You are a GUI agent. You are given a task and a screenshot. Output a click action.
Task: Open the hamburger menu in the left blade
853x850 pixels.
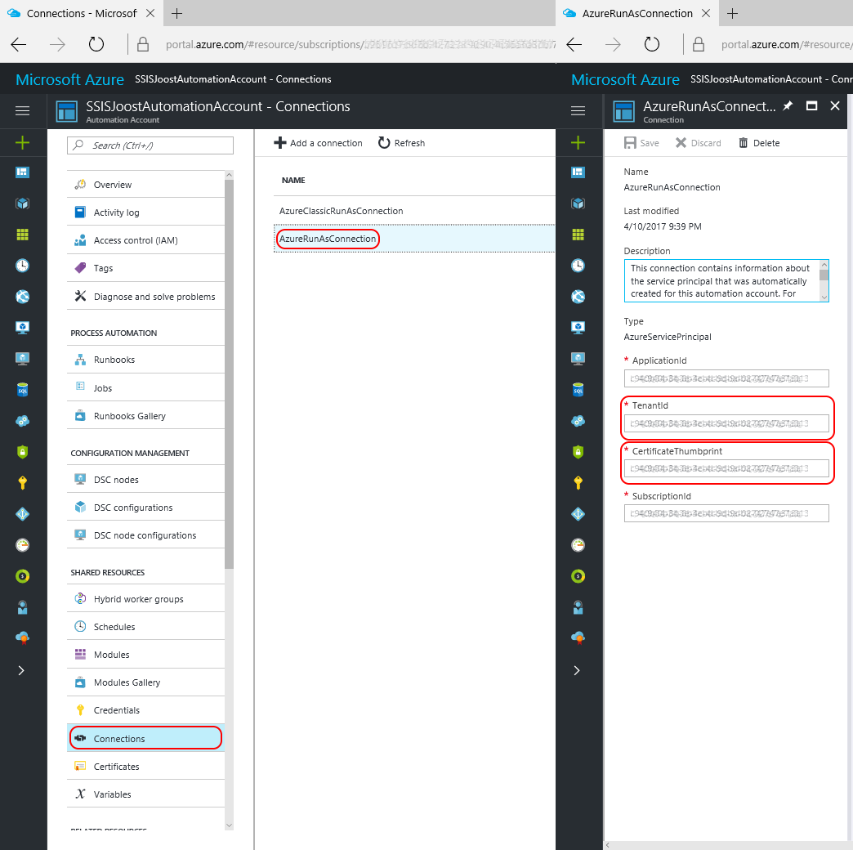[x=22, y=110]
